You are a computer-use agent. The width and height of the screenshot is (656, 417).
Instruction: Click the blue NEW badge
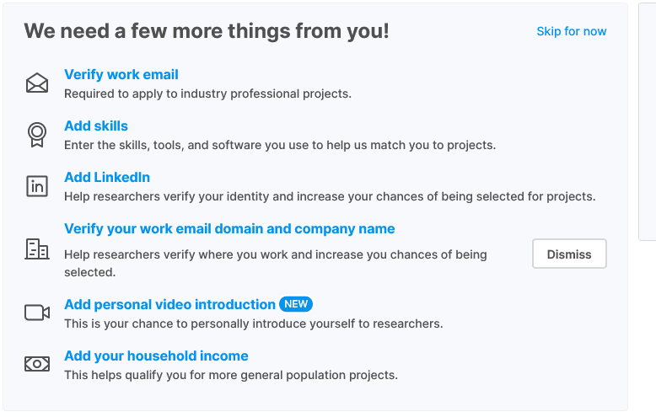[x=296, y=304]
